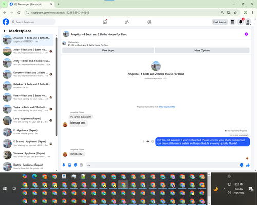Focus the message input box

(x=163, y=165)
